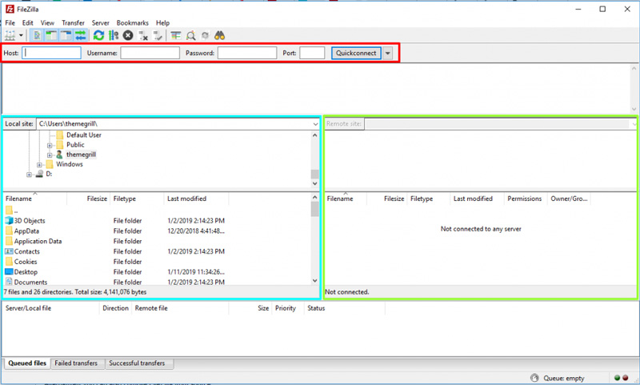This screenshot has width=640, height=385.
Task: Click local tree scrollbar down arrow
Action: coord(314,184)
